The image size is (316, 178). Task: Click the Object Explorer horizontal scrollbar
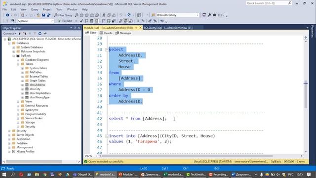coord(34,162)
